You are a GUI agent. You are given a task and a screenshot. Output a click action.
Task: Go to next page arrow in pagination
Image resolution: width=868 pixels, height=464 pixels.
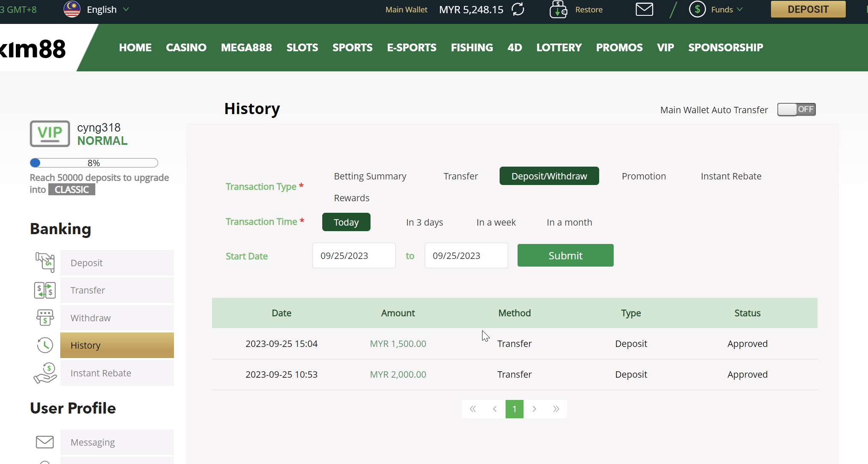click(x=534, y=409)
